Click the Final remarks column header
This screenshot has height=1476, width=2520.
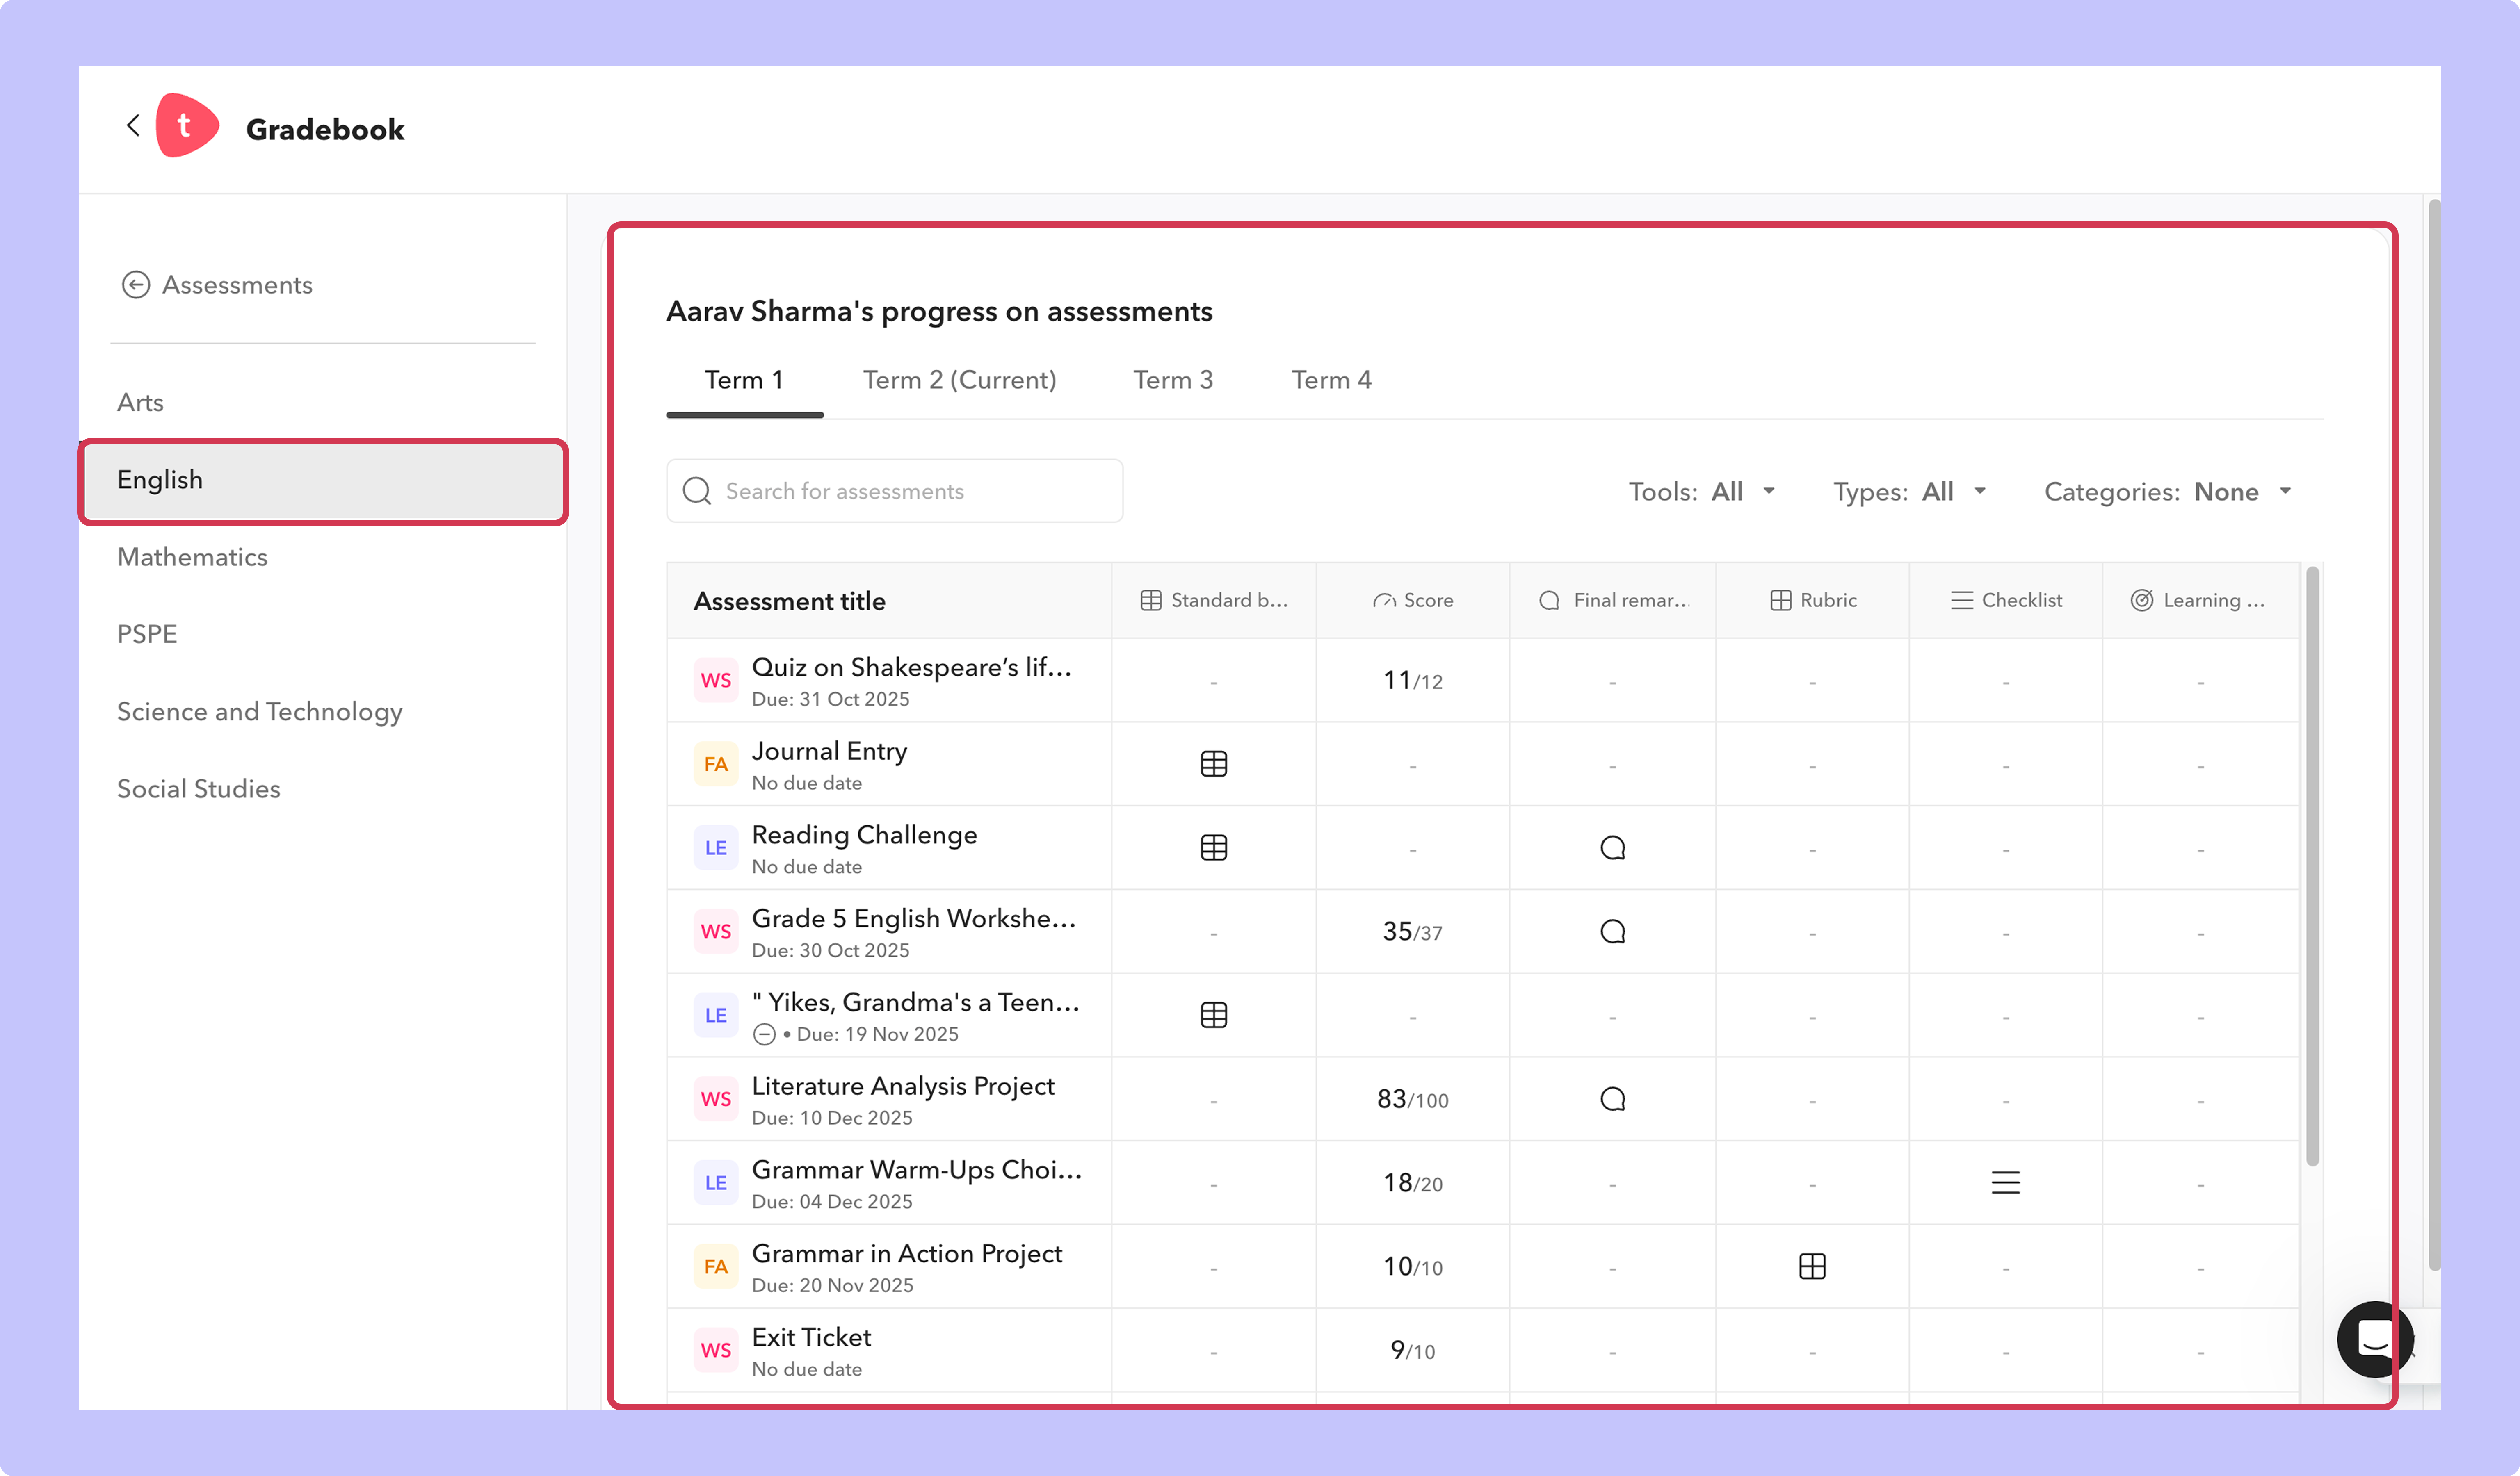point(1613,601)
